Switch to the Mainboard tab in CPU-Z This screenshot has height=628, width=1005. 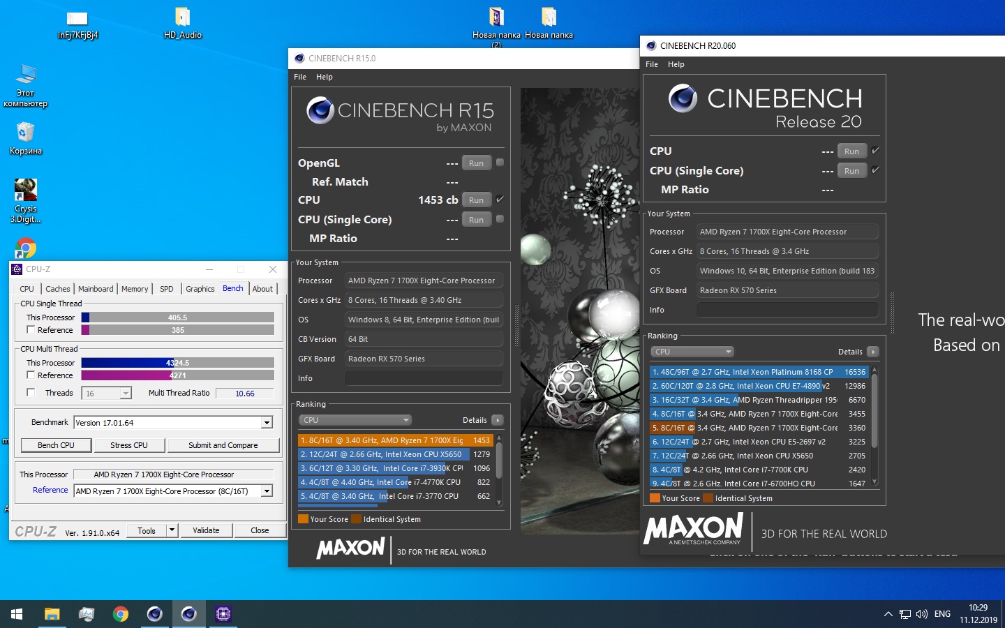click(96, 289)
